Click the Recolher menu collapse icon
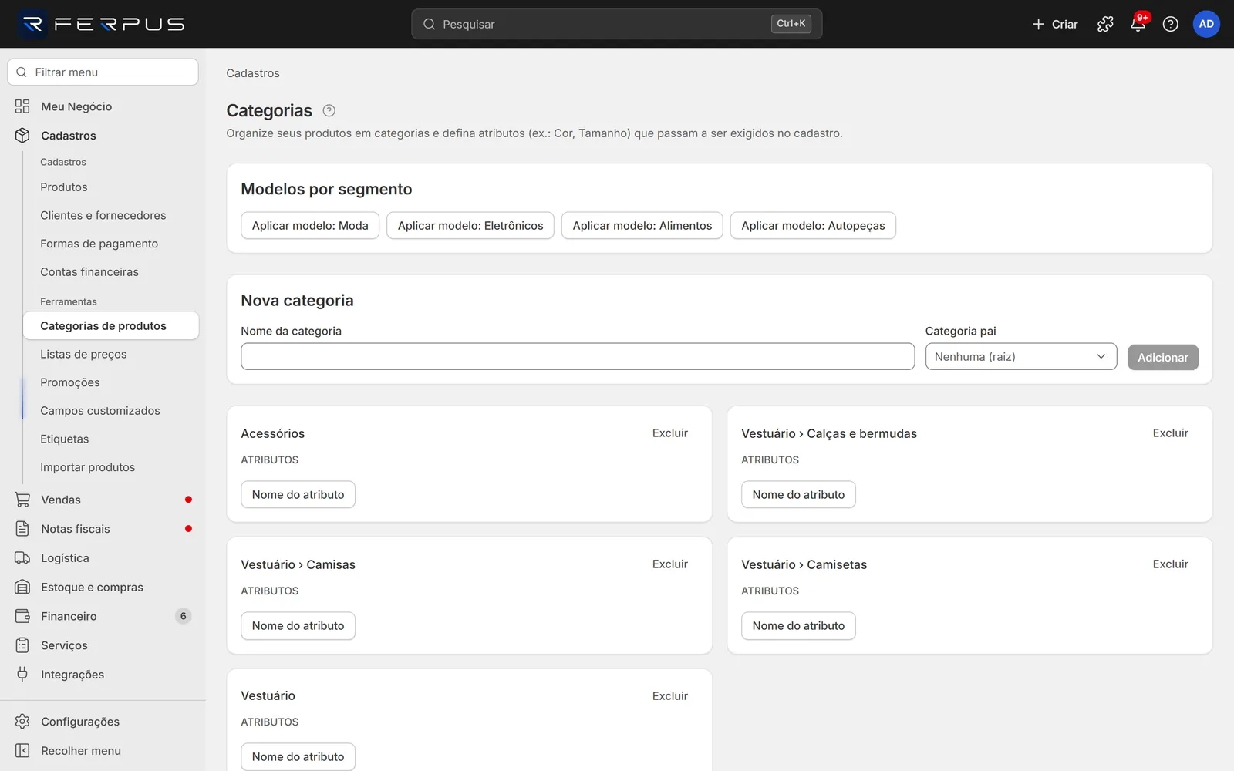Image resolution: width=1234 pixels, height=771 pixels. [22, 751]
